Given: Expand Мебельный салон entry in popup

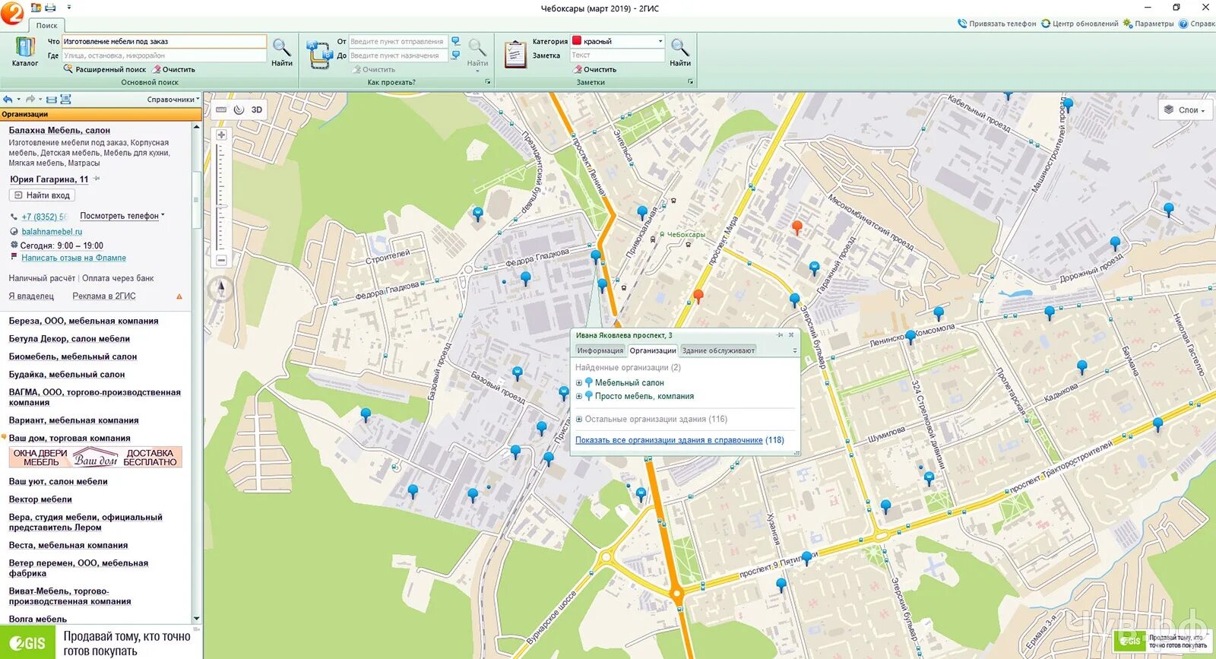Looking at the screenshot, I should (x=579, y=383).
